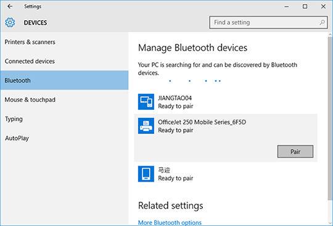Viewport: 333px width, 226px height.
Task: Select the Chinese-named phone device
Action: (226, 174)
